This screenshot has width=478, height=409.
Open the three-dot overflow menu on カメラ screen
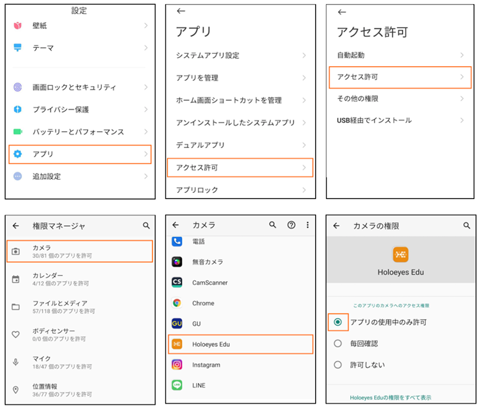point(307,225)
